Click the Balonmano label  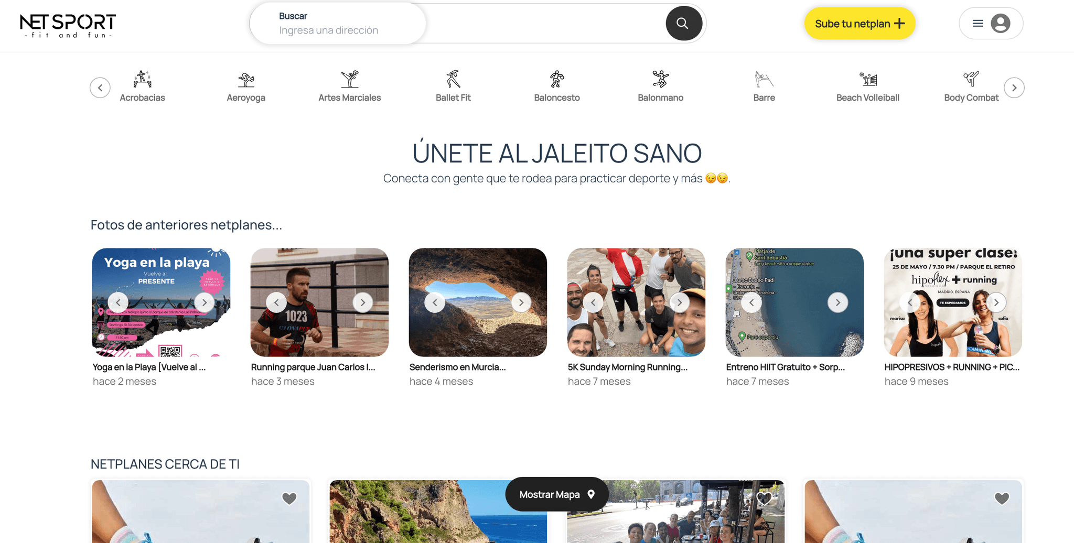click(660, 97)
